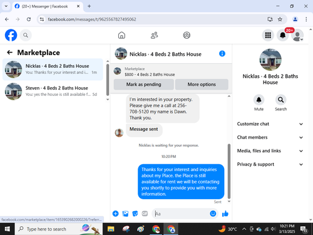Image resolution: width=313 pixels, height=235 pixels.
Task: Select the Messenger | Facebook tab
Action: [48, 6]
